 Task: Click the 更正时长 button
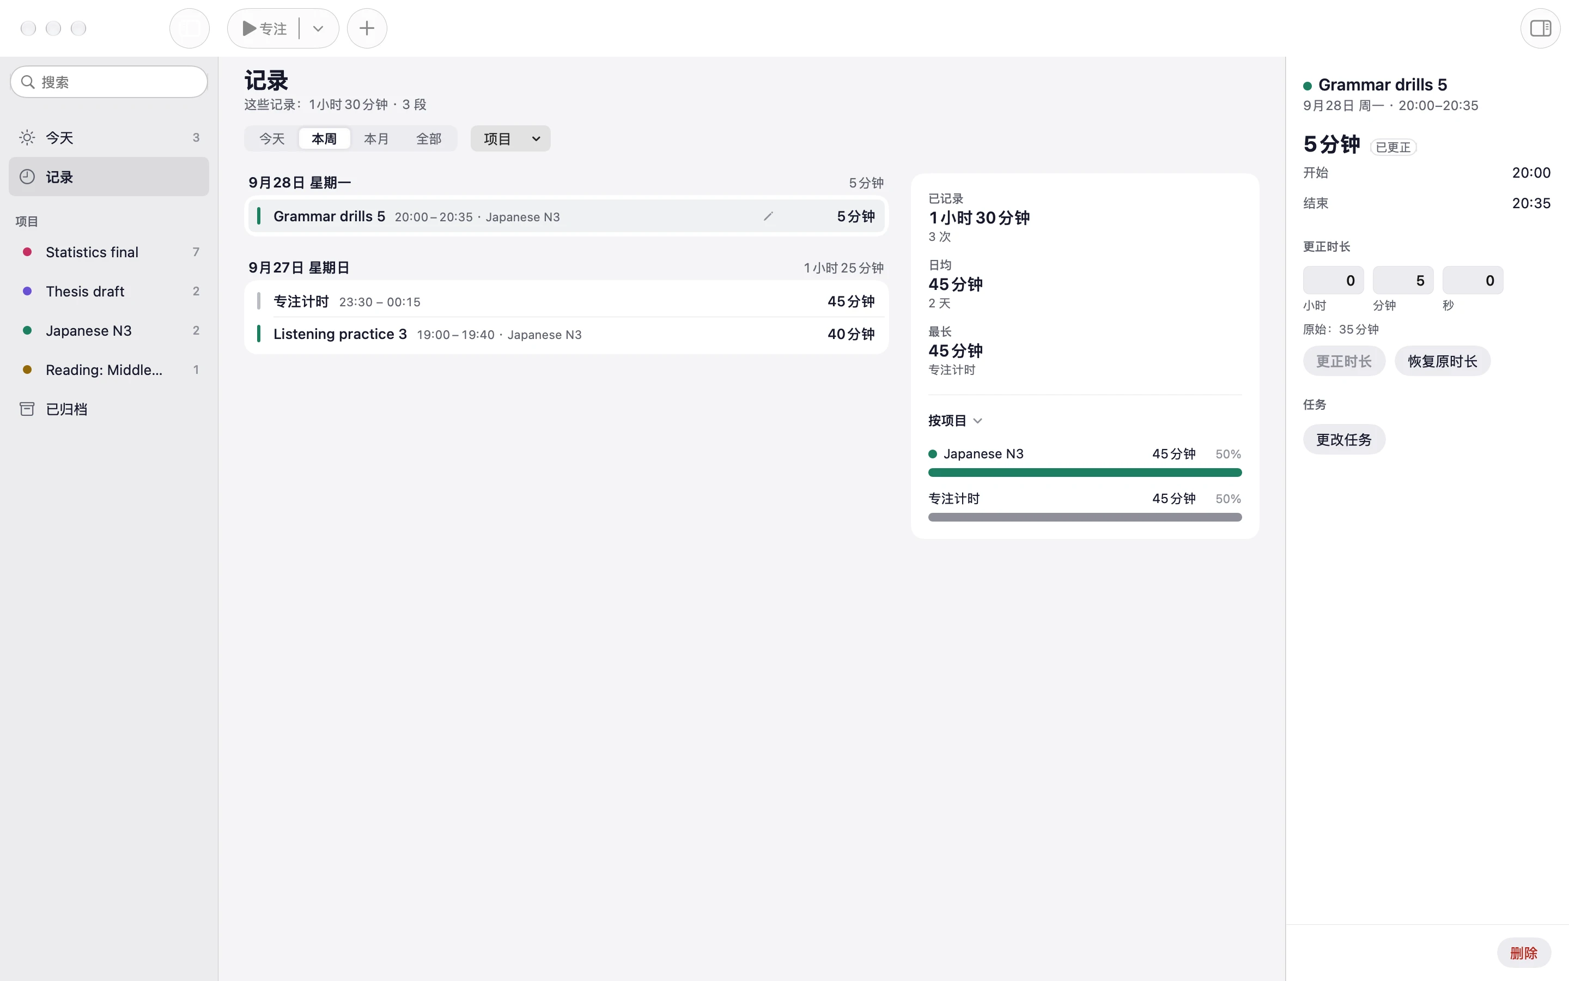1344,361
